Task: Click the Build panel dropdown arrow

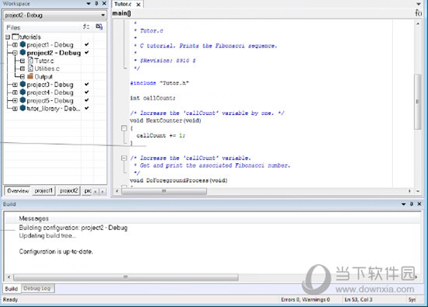Action: 404,204
